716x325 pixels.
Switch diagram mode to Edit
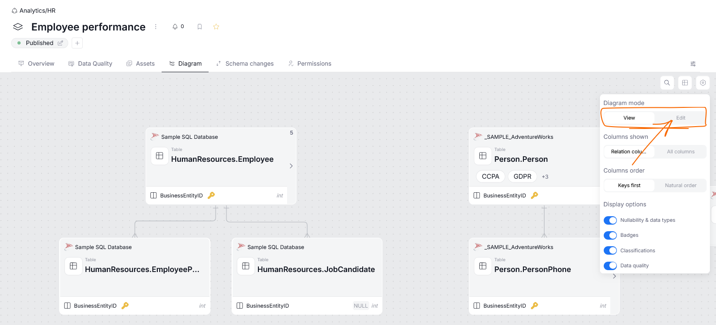click(x=681, y=118)
